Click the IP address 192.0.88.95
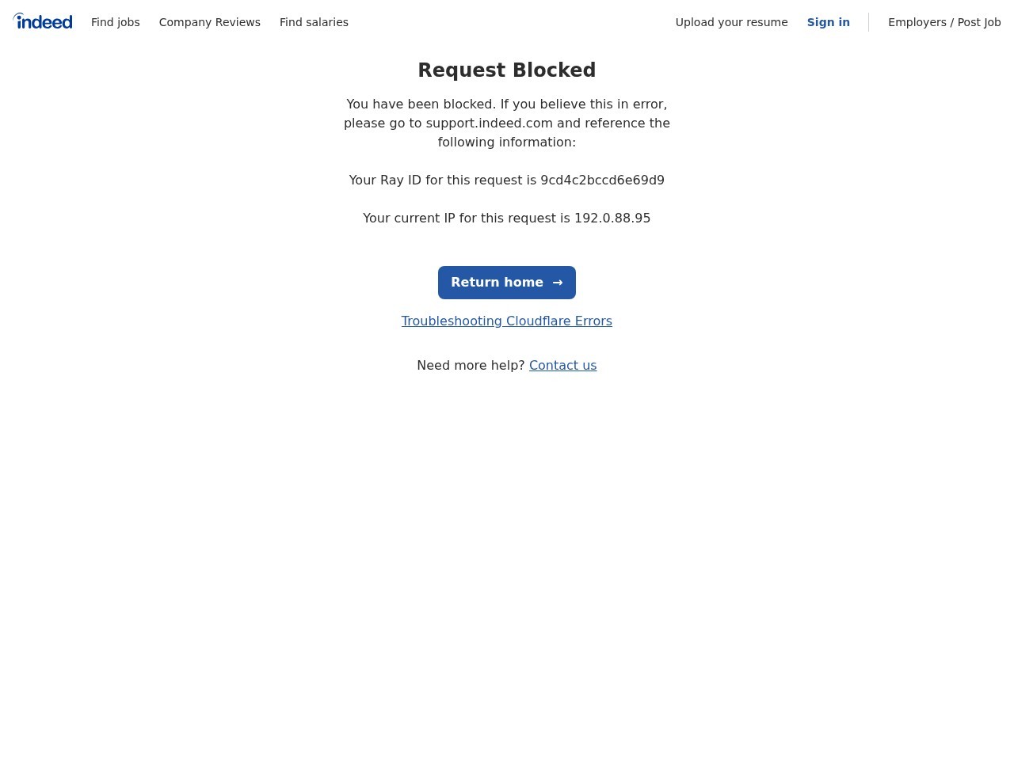This screenshot has height=760, width=1014. coord(612,218)
